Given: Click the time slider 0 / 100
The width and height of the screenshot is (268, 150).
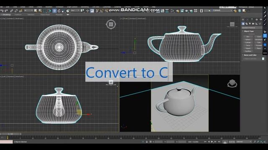Looking at the screenshot, I should [x=10, y=134].
